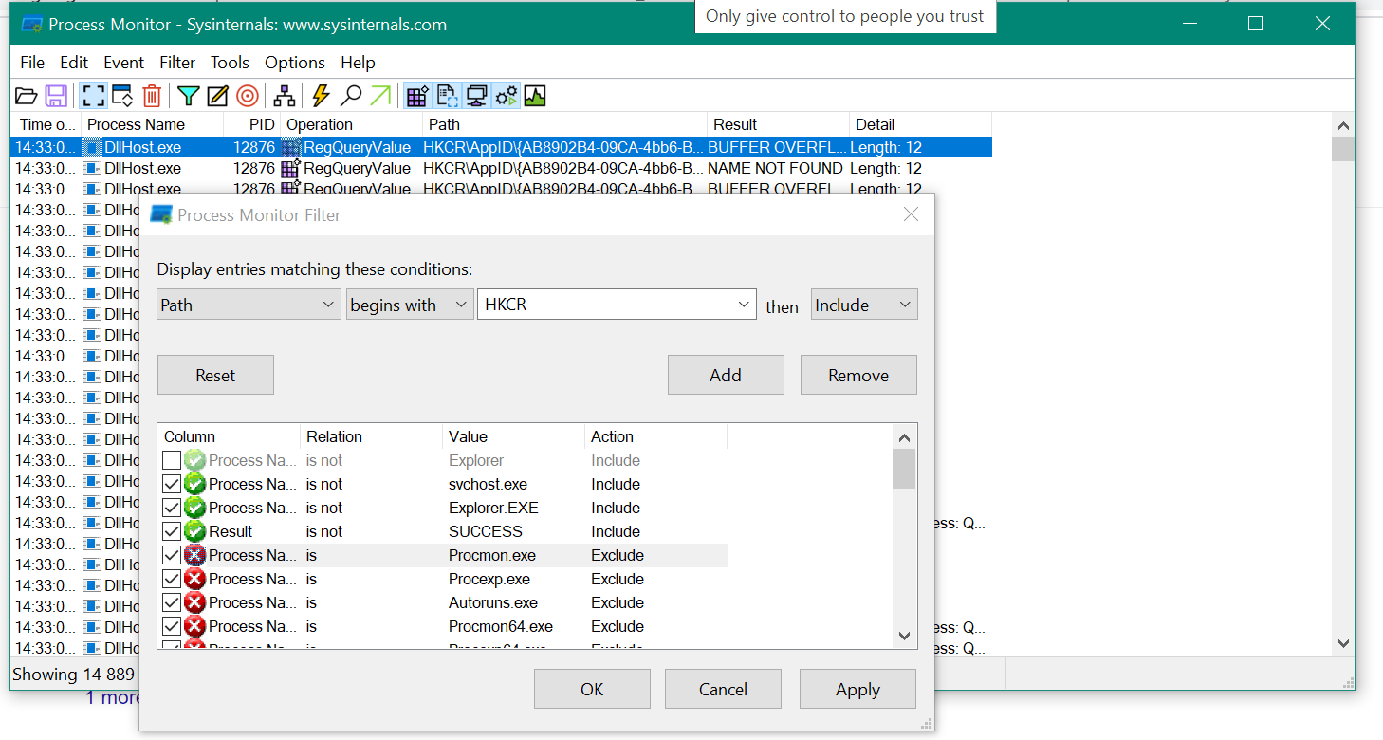Click the Include Process From Window target icon
Screen dimensions: 1383x740
(x=248, y=96)
